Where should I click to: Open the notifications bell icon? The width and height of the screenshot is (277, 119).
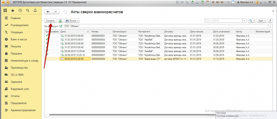35,10
